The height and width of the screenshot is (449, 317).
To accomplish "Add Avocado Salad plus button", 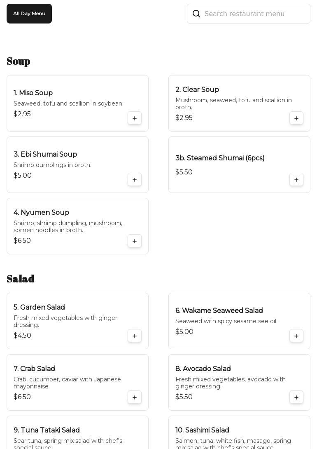I will tap(296, 397).
